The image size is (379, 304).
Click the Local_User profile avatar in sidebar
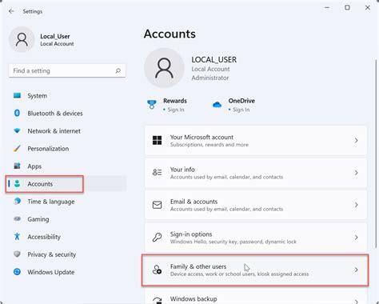coord(22,39)
